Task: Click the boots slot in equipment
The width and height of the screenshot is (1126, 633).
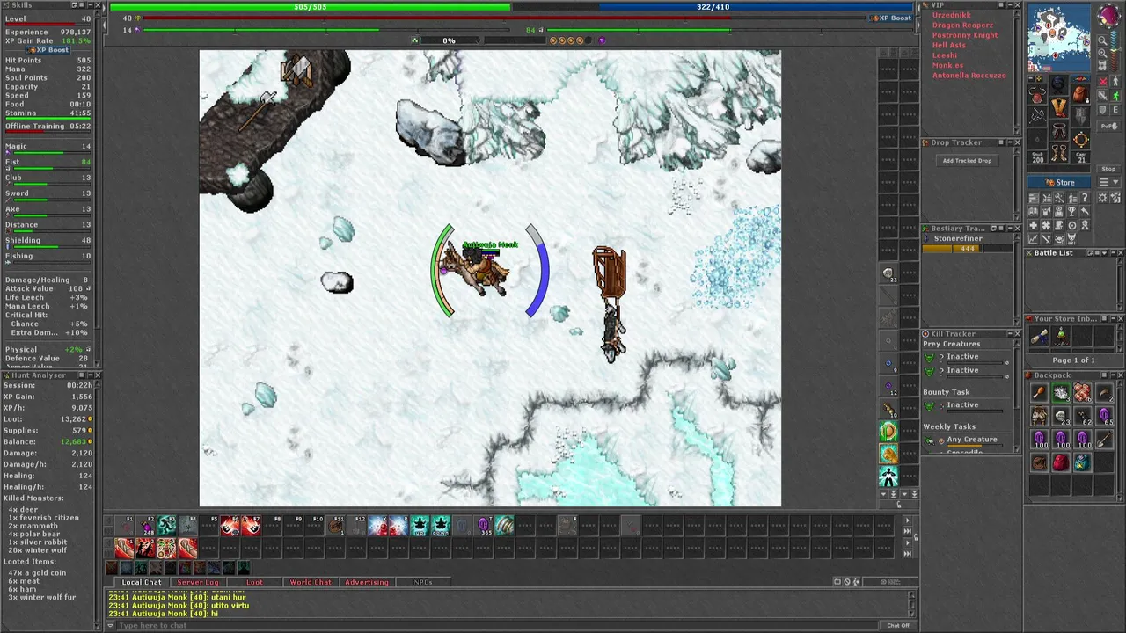Action: point(1060,152)
